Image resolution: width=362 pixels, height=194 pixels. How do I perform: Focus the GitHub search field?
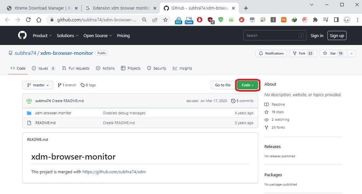(x=275, y=35)
